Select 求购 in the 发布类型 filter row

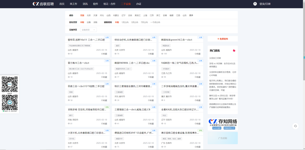click(x=95, y=22)
